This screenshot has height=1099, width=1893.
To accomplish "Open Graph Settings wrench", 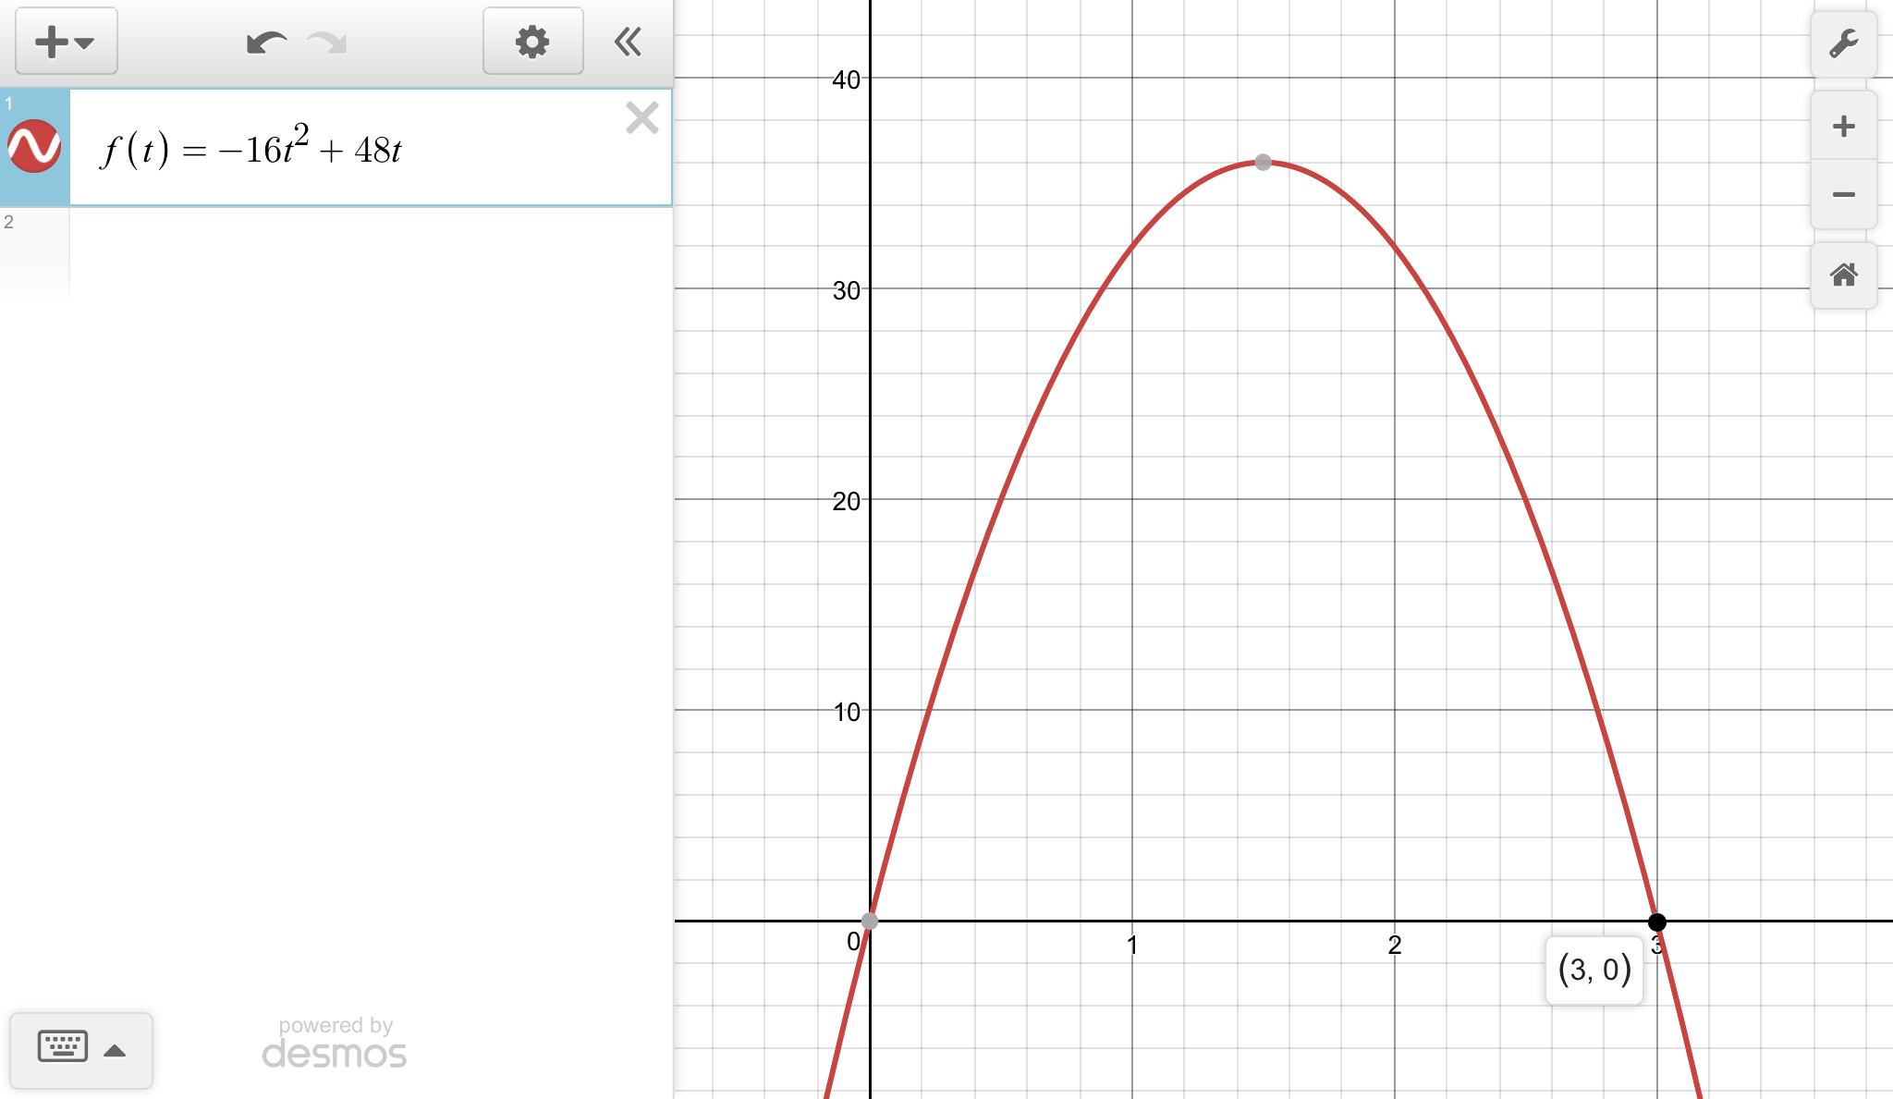I will [1843, 44].
